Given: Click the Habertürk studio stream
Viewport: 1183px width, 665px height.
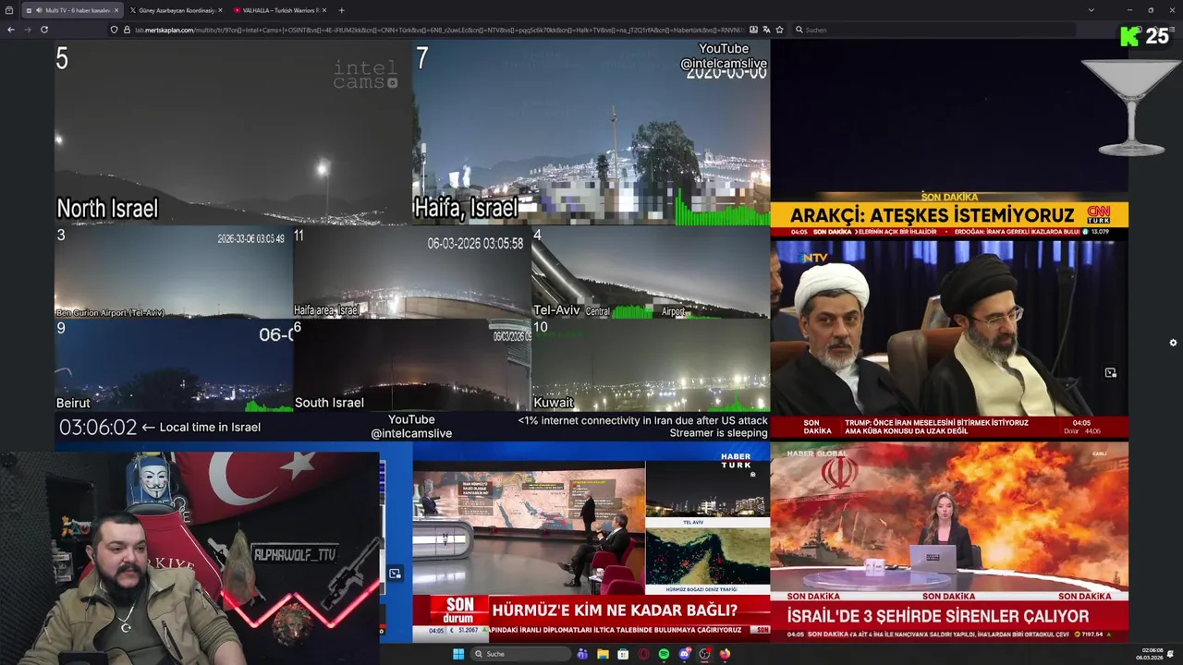Looking at the screenshot, I should [591, 541].
